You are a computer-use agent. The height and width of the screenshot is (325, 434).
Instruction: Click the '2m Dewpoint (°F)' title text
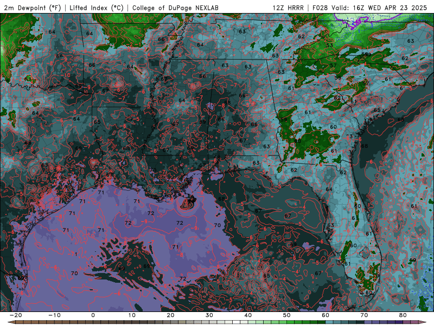point(33,8)
